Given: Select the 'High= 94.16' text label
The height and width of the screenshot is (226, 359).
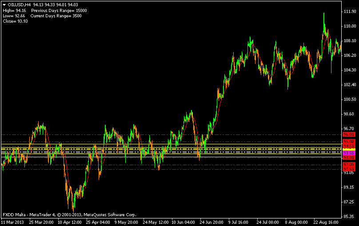Looking at the screenshot, I should [x=14, y=10].
